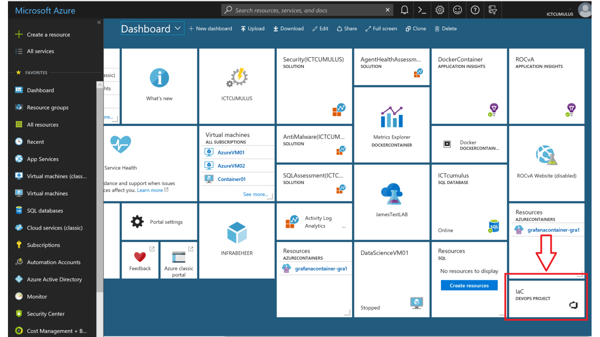Open AzureVM02 virtual machine link
Image resolution: width=600 pixels, height=337 pixels.
pyautogui.click(x=231, y=166)
